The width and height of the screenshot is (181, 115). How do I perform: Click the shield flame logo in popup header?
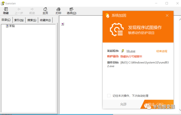[x=108, y=16]
